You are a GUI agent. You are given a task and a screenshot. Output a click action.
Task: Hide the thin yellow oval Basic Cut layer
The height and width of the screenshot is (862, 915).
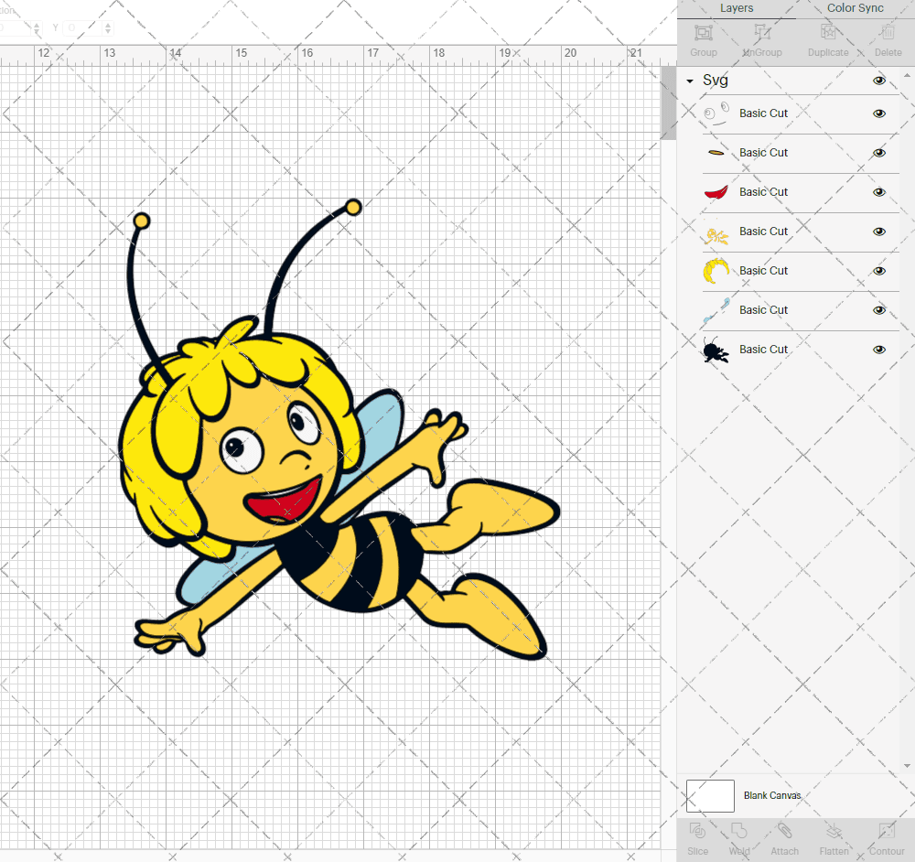(879, 152)
